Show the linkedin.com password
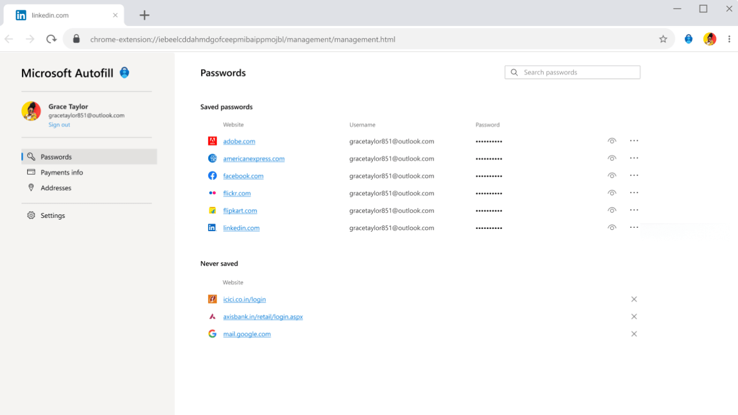738x415 pixels. coord(612,228)
